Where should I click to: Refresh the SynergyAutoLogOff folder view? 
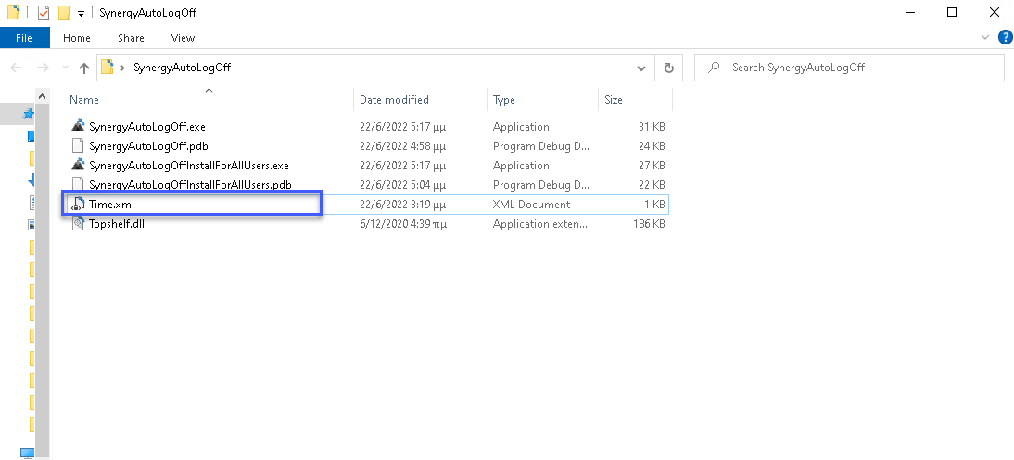(x=669, y=68)
